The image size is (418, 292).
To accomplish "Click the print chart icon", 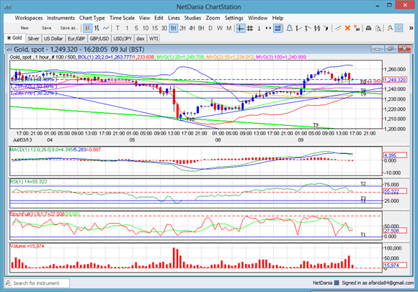I will click(x=368, y=28).
